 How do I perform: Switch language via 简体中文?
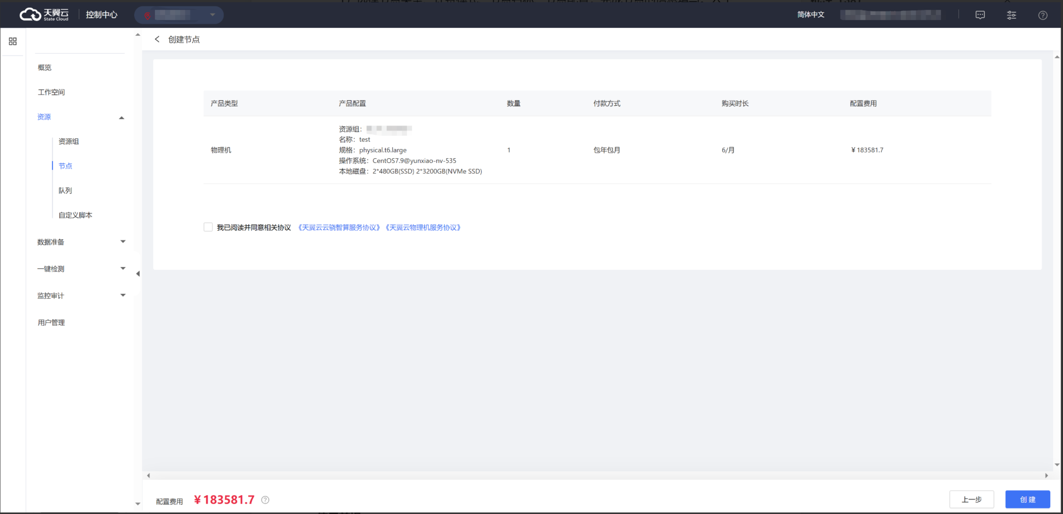[x=810, y=15]
